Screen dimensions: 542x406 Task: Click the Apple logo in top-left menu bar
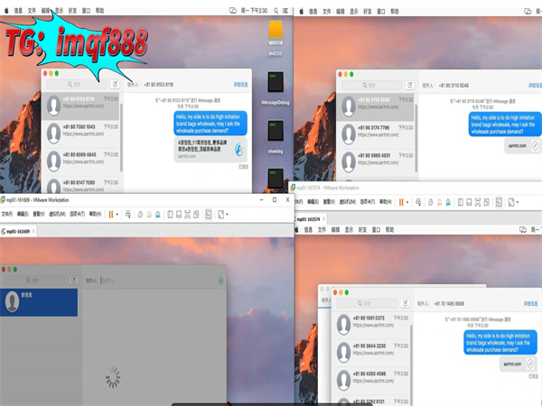(7, 10)
